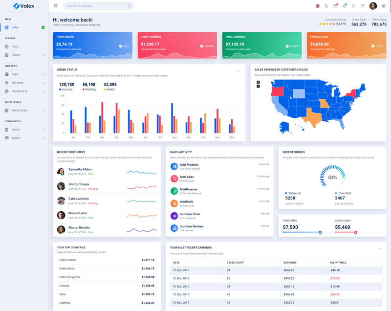This screenshot has height=311, width=391.
Task: Toggle the sidebar with the hamburger icon
Action: coord(56,6)
